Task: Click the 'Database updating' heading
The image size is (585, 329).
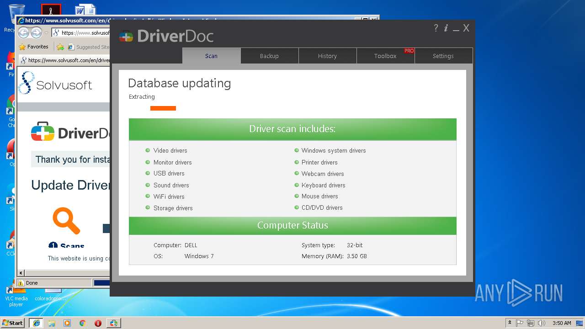Action: pyautogui.click(x=179, y=83)
